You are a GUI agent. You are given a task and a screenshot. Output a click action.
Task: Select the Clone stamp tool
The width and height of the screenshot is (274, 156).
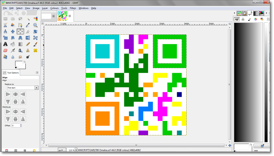(28, 50)
